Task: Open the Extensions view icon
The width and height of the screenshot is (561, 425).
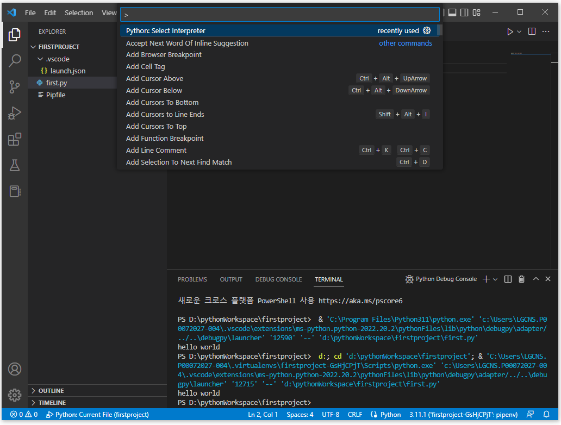Action: pos(14,139)
